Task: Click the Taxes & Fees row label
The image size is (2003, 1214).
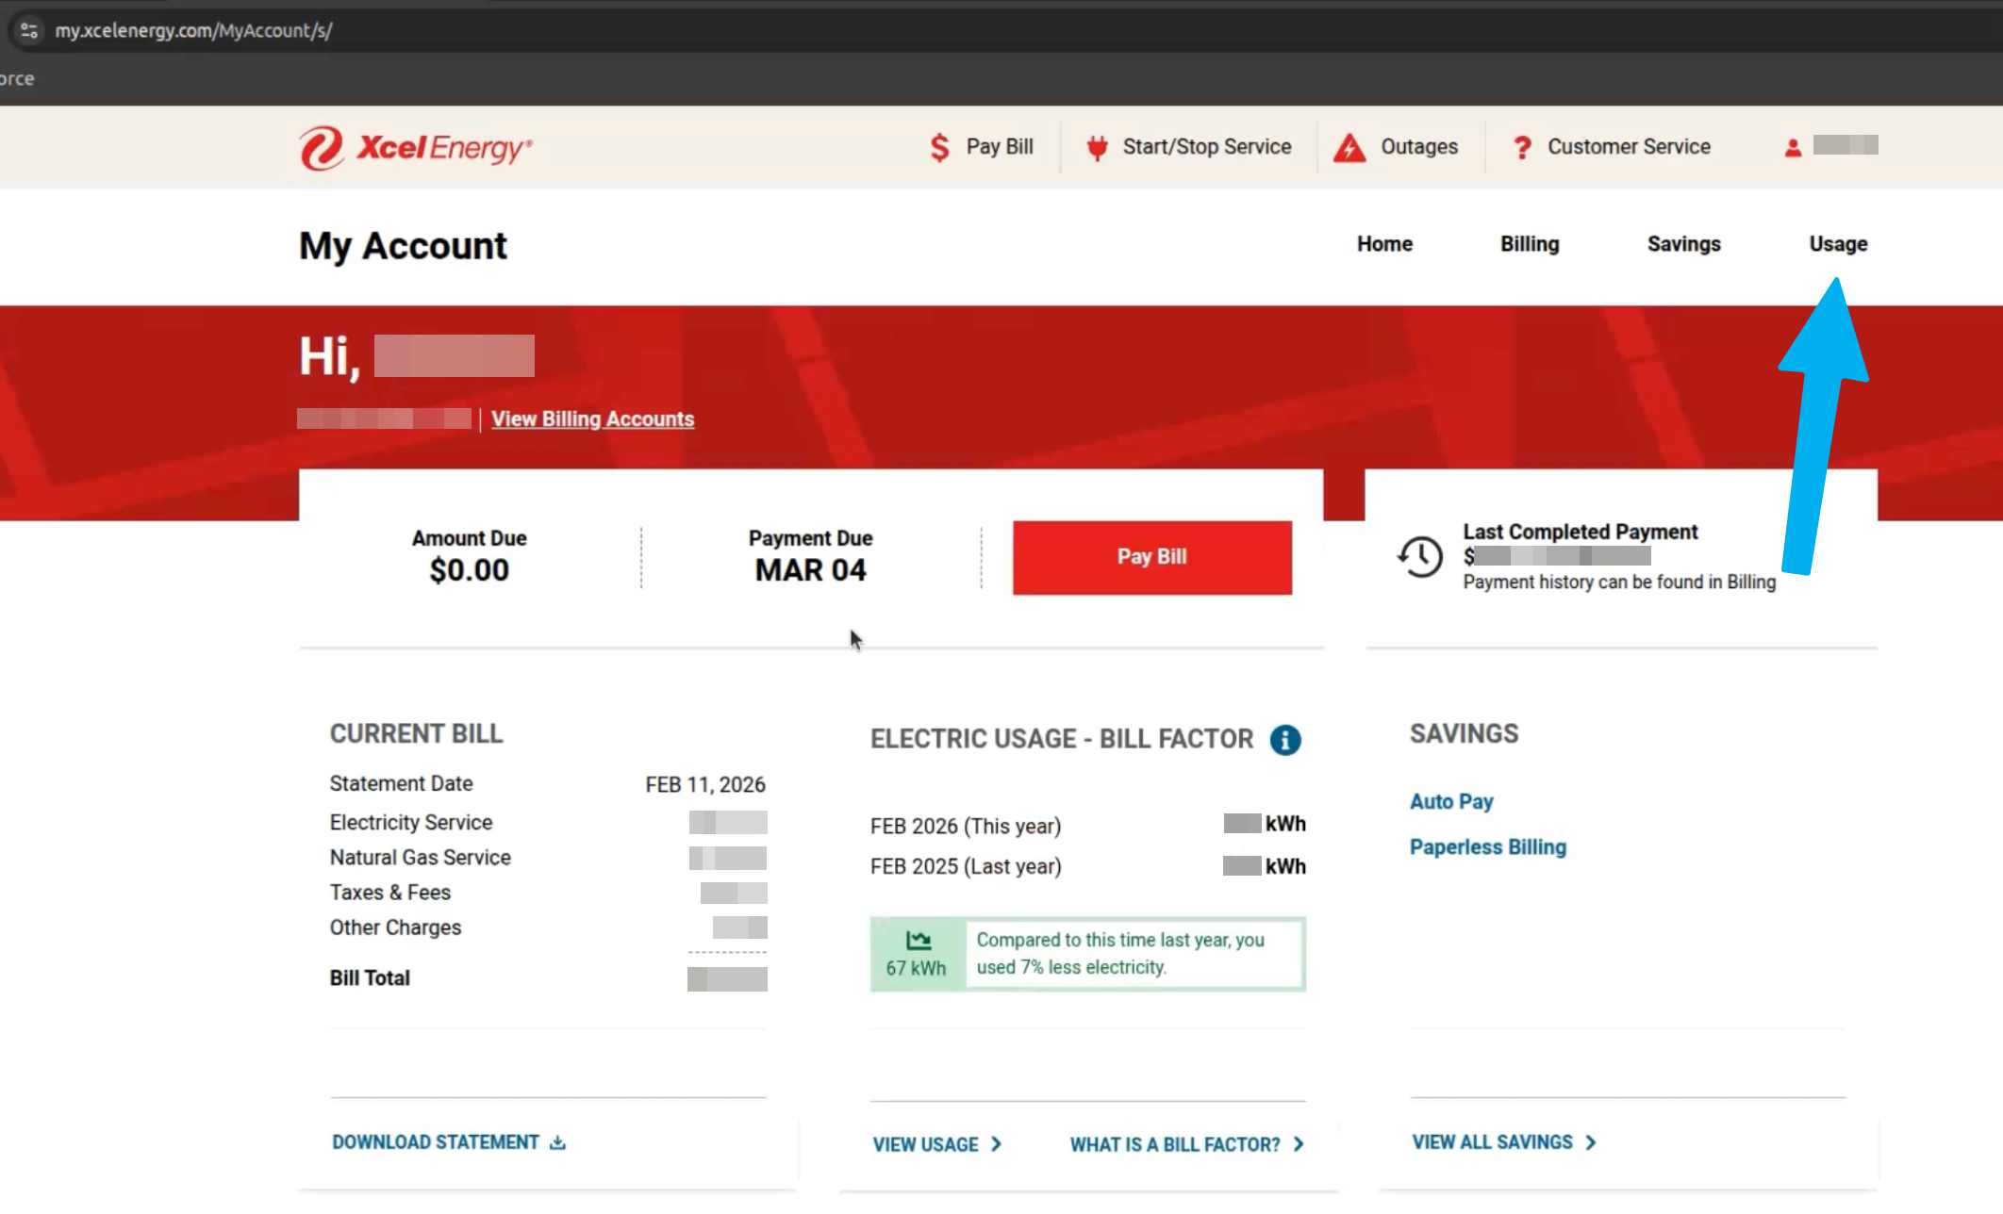Action: click(x=390, y=893)
